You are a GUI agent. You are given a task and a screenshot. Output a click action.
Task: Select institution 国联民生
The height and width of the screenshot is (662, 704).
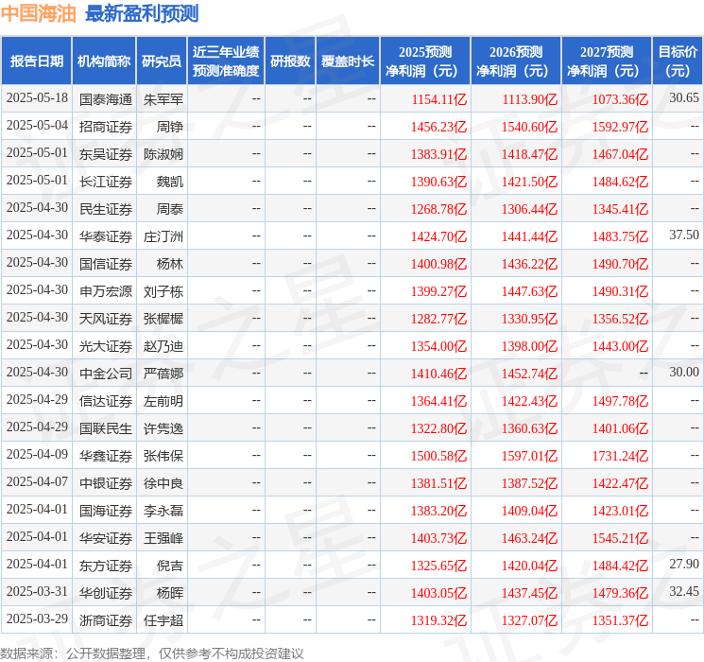[106, 428]
